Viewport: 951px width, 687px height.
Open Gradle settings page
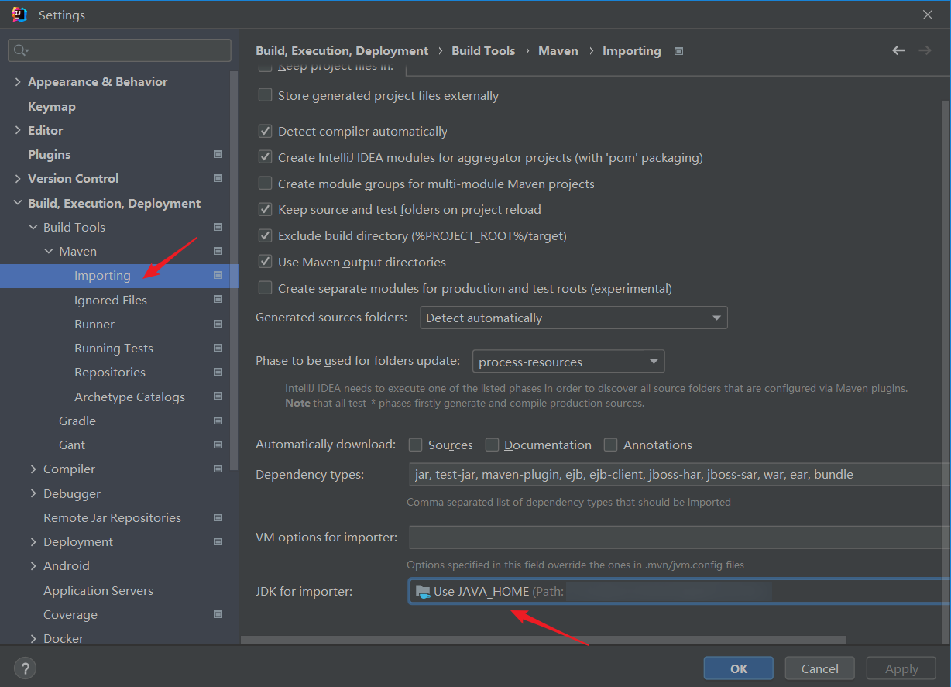(77, 421)
